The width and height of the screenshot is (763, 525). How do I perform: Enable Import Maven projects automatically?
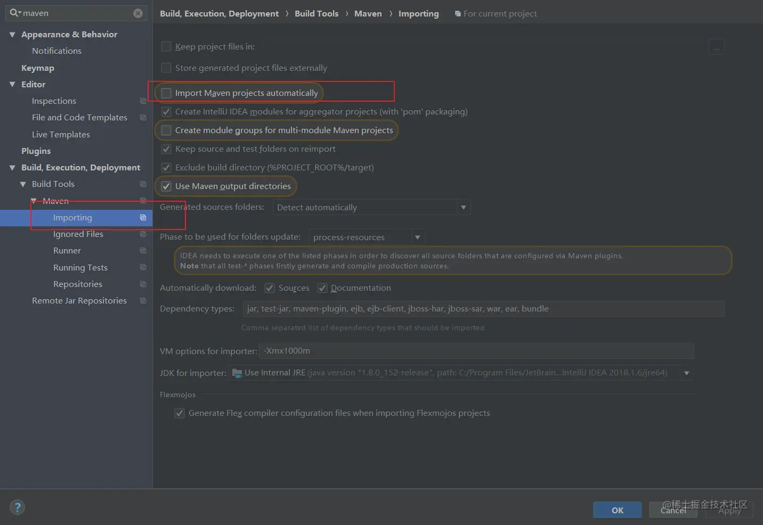[166, 93]
